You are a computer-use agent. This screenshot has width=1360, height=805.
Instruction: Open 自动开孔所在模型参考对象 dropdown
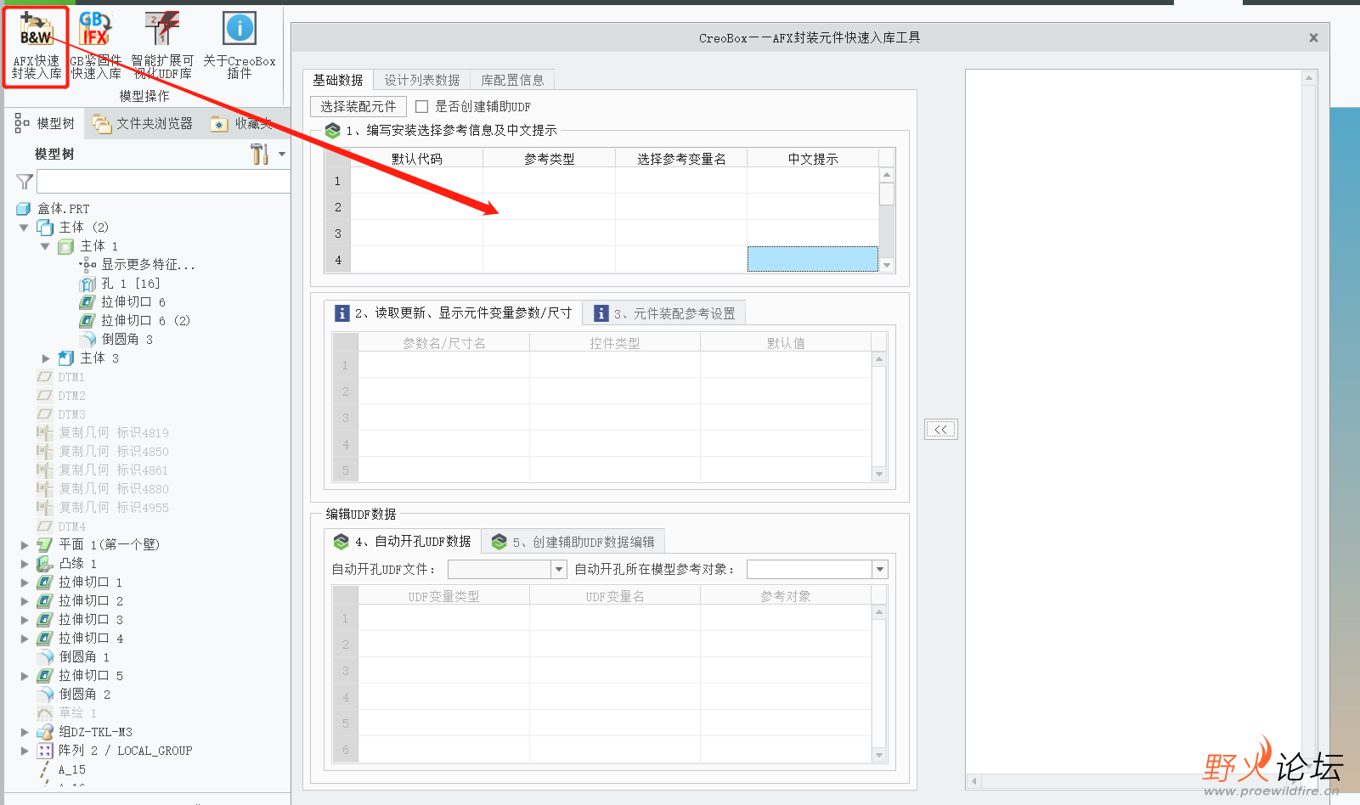(880, 569)
